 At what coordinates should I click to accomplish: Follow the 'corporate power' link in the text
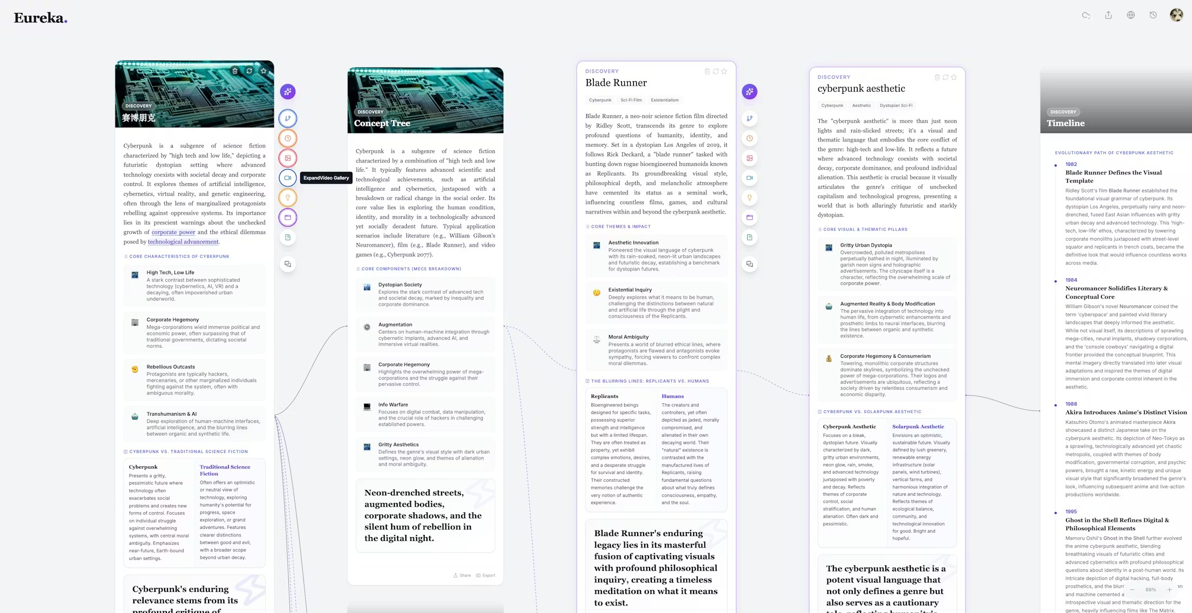pyautogui.click(x=173, y=233)
